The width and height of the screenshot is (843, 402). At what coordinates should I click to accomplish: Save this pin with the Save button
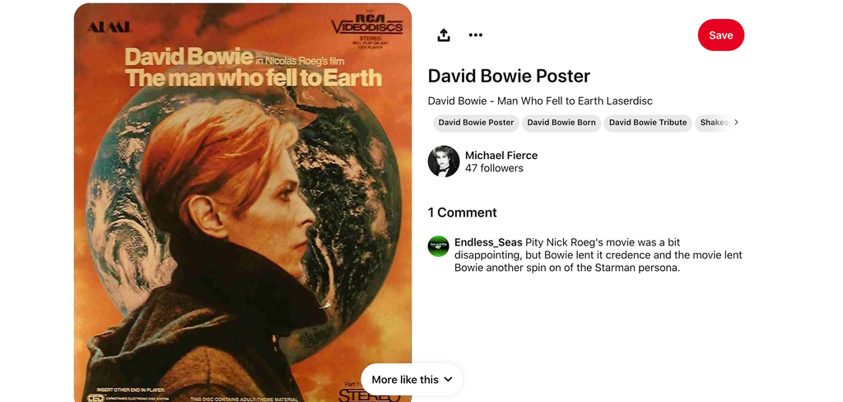coord(721,35)
